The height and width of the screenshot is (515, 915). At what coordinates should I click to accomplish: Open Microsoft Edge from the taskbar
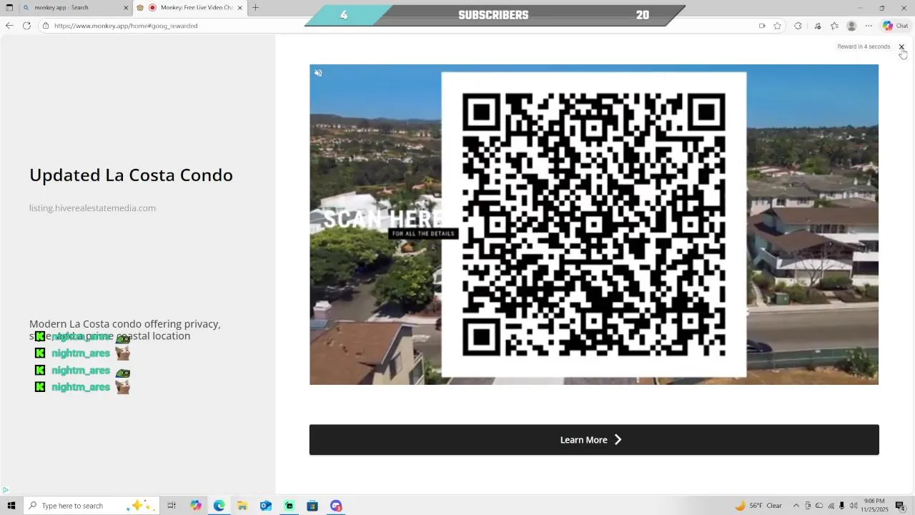(x=219, y=506)
